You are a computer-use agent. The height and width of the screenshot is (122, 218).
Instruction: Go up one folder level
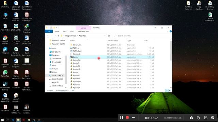58,36
